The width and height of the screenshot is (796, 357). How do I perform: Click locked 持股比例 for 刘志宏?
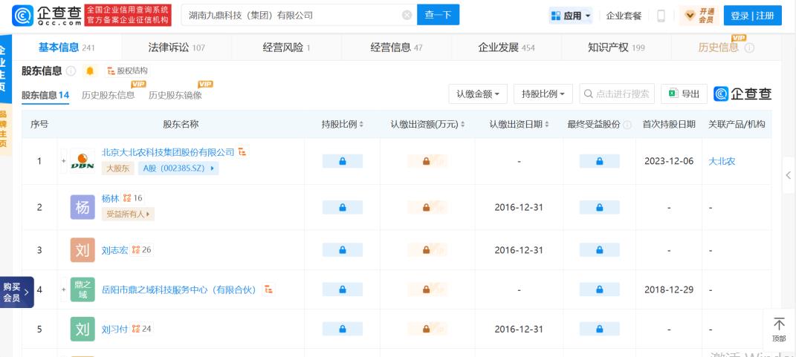tap(343, 250)
